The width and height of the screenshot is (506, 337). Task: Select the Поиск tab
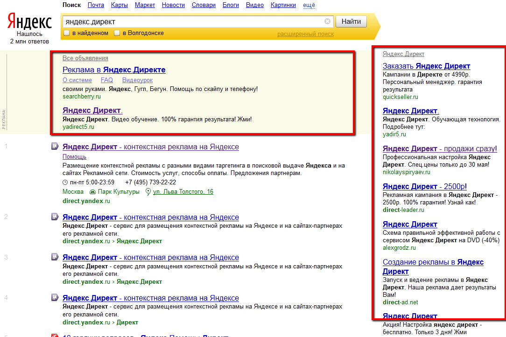(71, 5)
